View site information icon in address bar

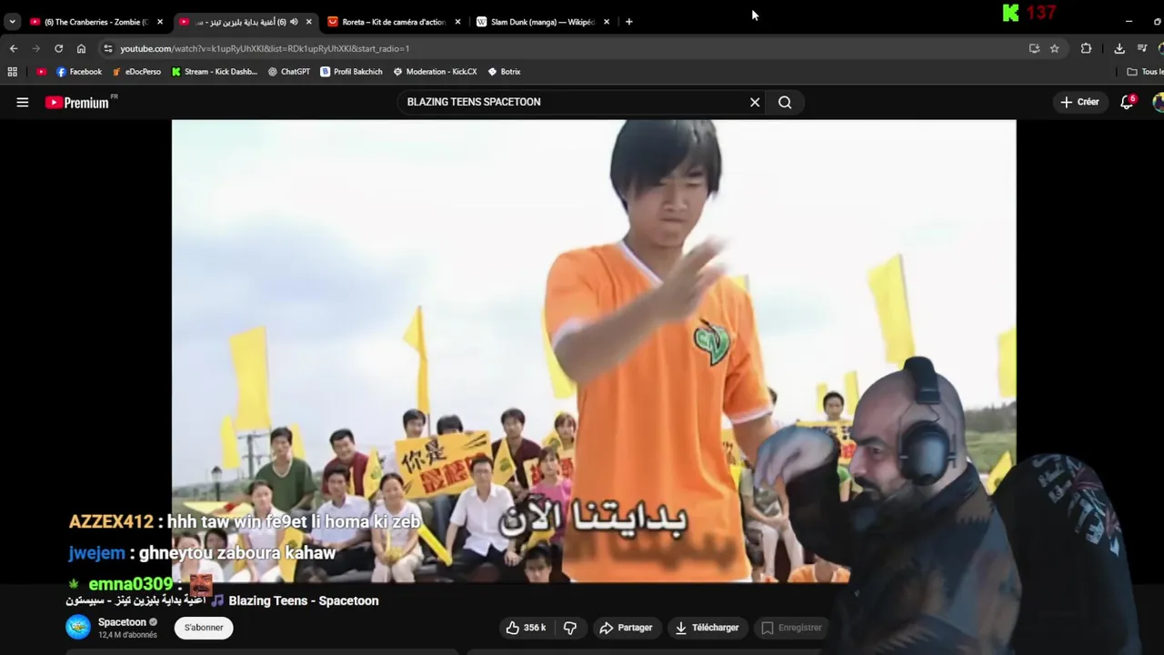click(x=108, y=48)
